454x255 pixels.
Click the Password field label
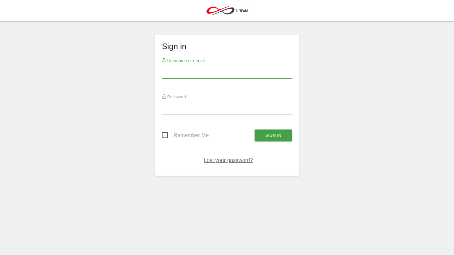[176, 97]
